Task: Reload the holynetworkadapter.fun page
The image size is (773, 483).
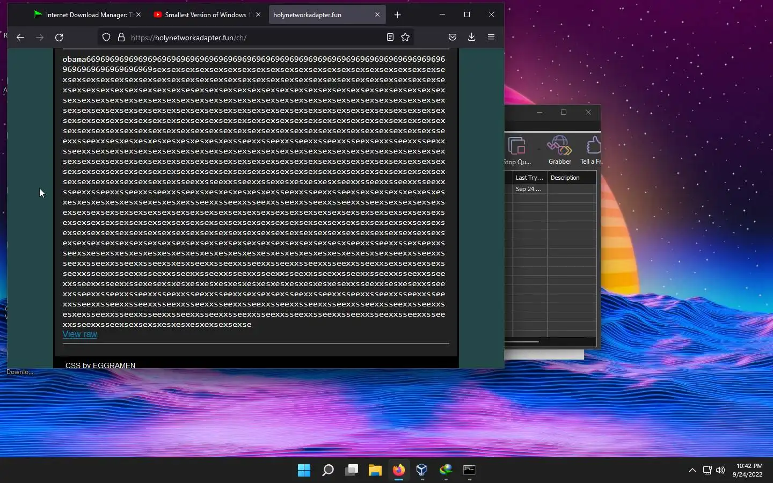Action: coord(59,38)
